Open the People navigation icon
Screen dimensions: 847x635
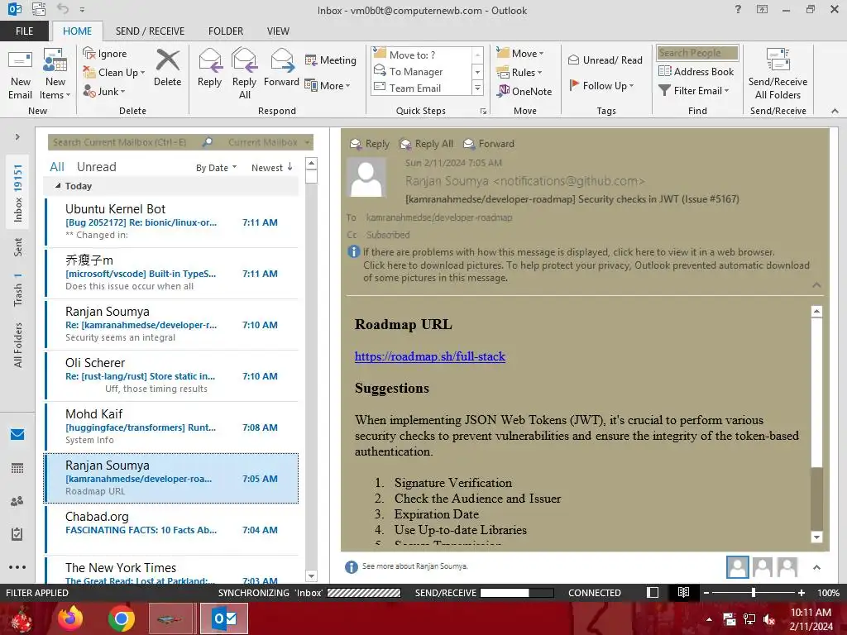[17, 501]
